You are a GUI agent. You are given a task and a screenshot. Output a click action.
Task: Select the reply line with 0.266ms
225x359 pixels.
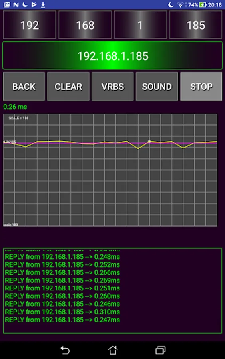[62, 272]
